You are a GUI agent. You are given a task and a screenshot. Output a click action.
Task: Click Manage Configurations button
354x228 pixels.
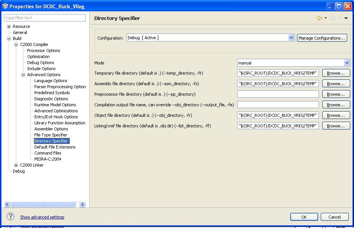coord(322,38)
